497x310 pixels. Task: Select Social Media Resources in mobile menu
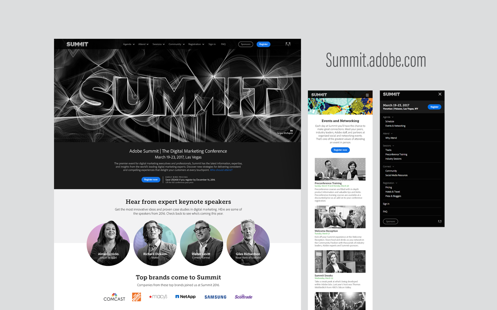[396, 176]
